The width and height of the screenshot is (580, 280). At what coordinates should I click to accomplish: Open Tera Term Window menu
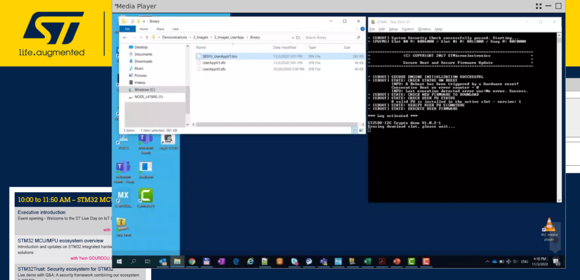424,29
